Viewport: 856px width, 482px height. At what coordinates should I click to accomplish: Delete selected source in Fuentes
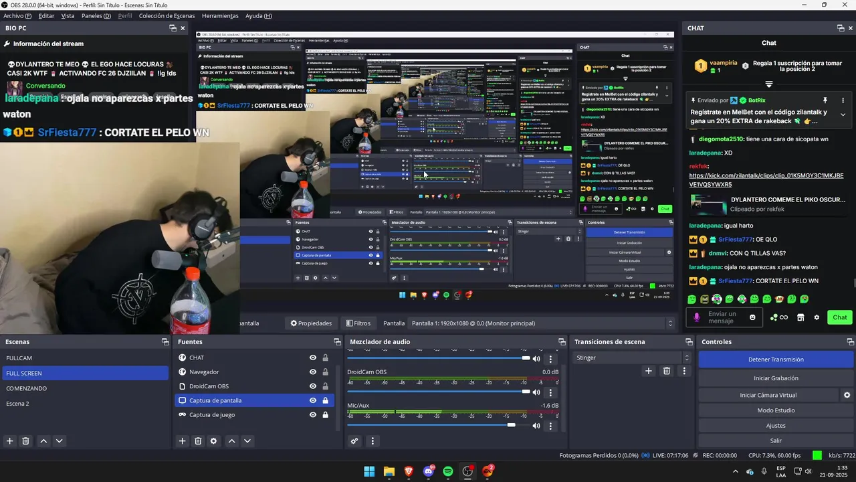coord(198,441)
